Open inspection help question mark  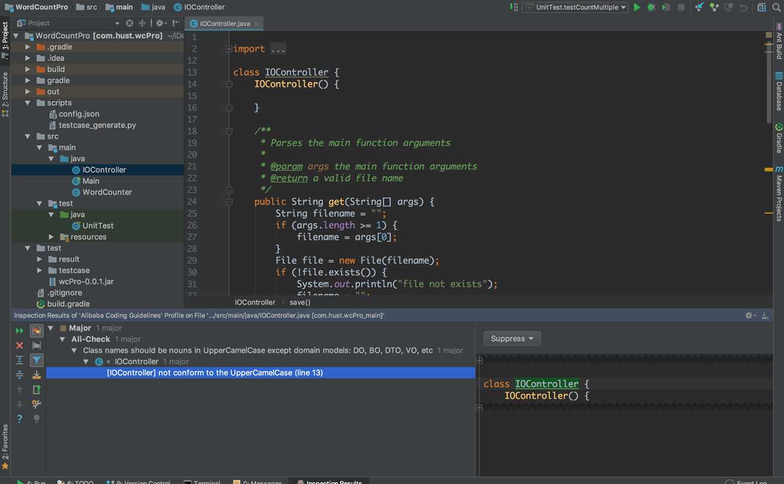point(19,419)
